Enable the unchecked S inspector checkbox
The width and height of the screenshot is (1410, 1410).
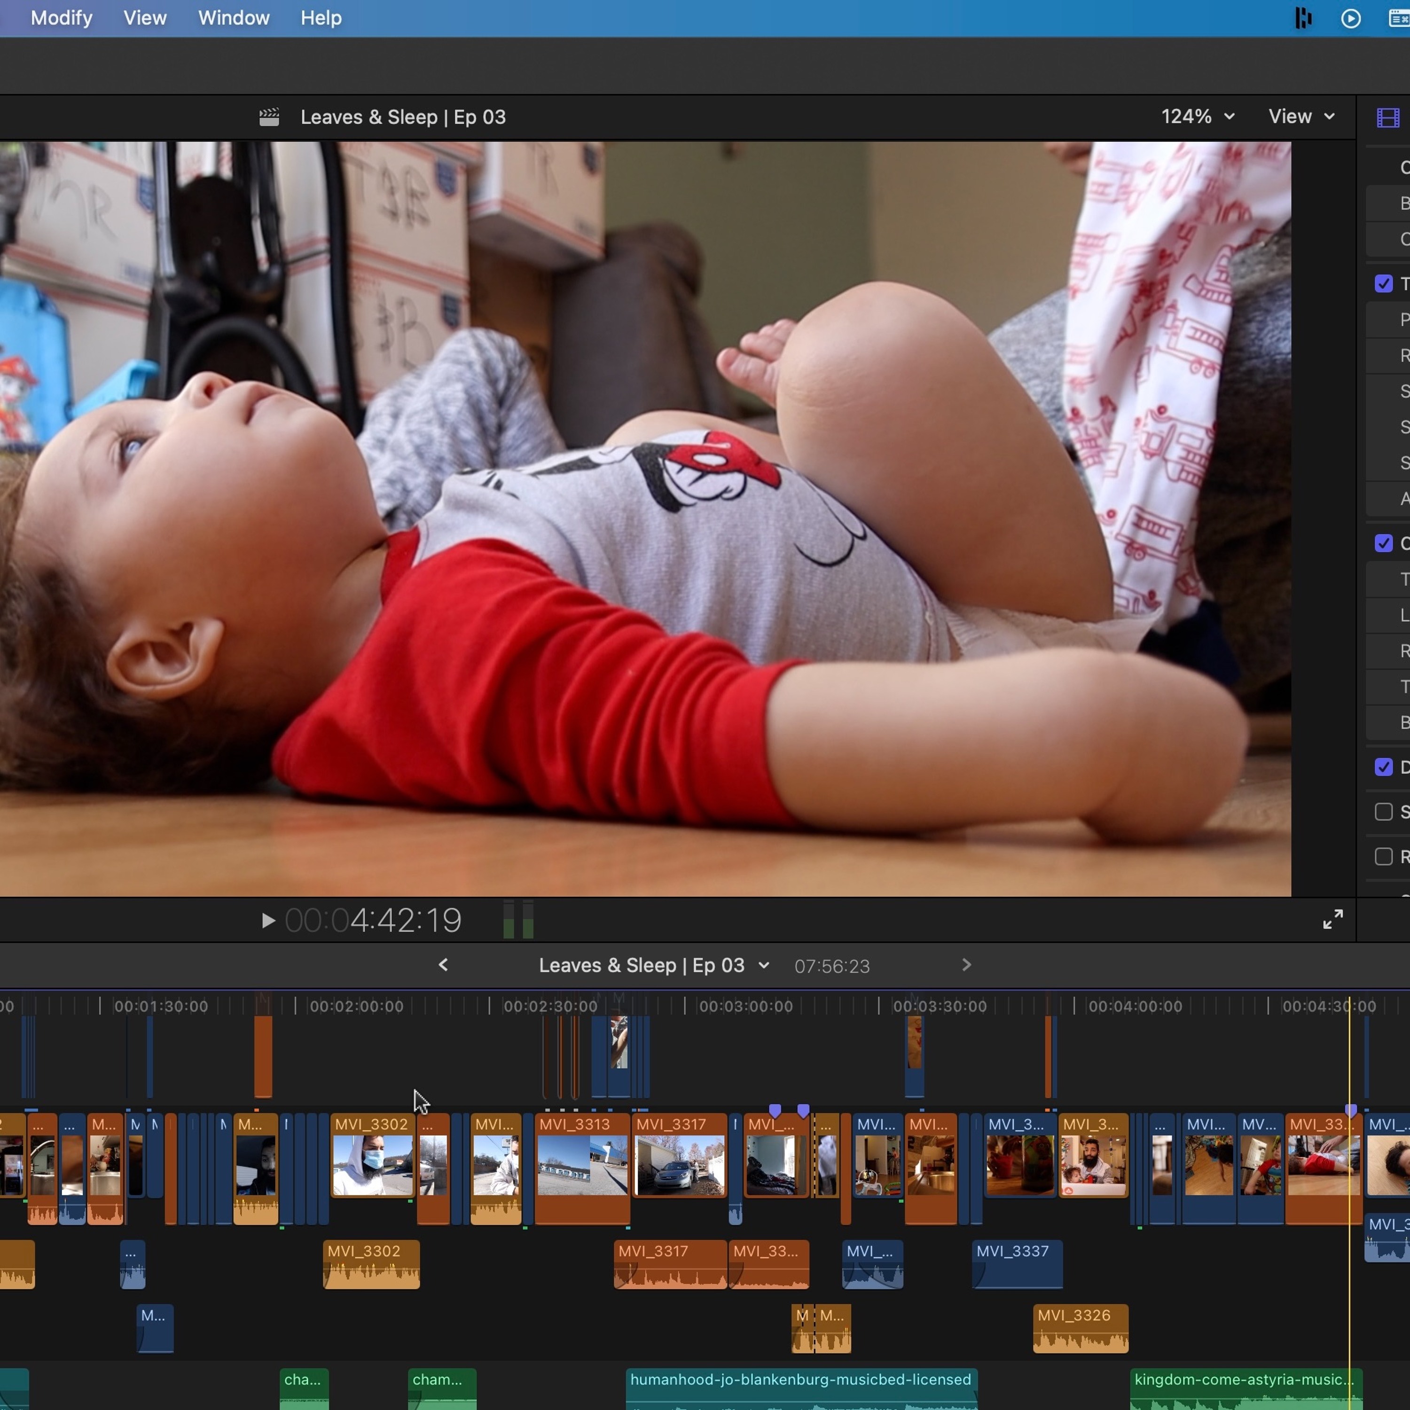point(1383,812)
